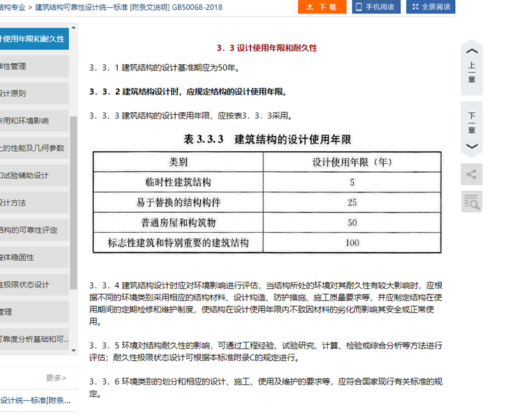
Task: Click table cell 临时性建筑结构
Action: pos(178,182)
